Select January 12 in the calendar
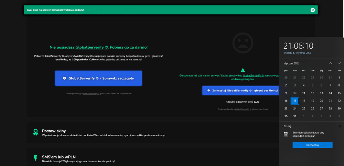This screenshot has width=344, height=166. pyautogui.click(x=313, y=93)
